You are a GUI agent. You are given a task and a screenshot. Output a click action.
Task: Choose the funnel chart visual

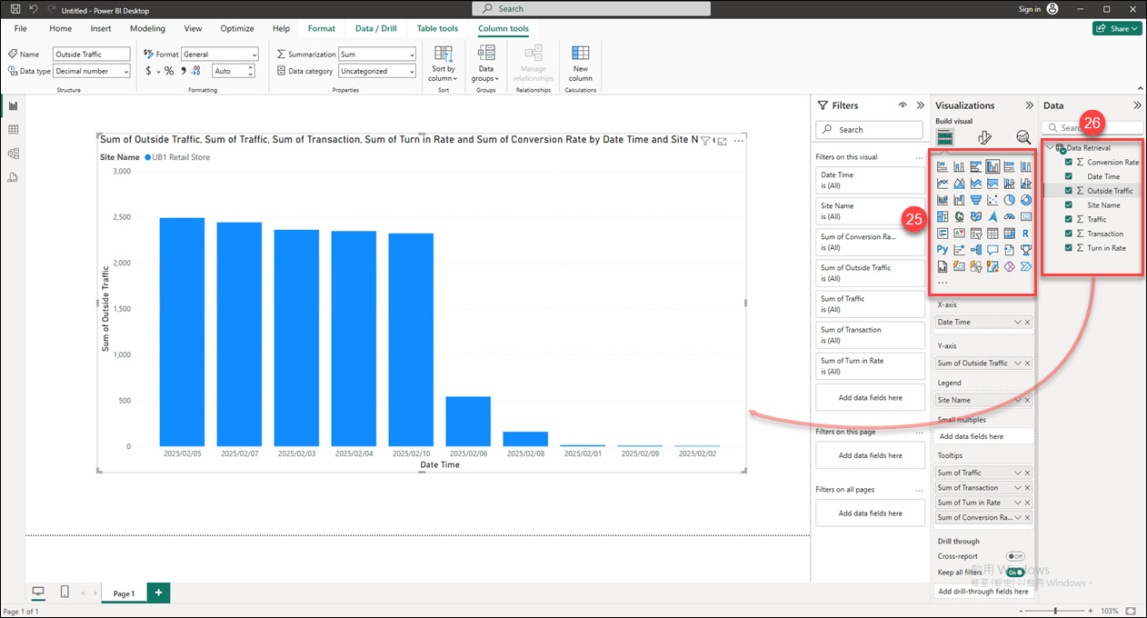pyautogui.click(x=976, y=200)
